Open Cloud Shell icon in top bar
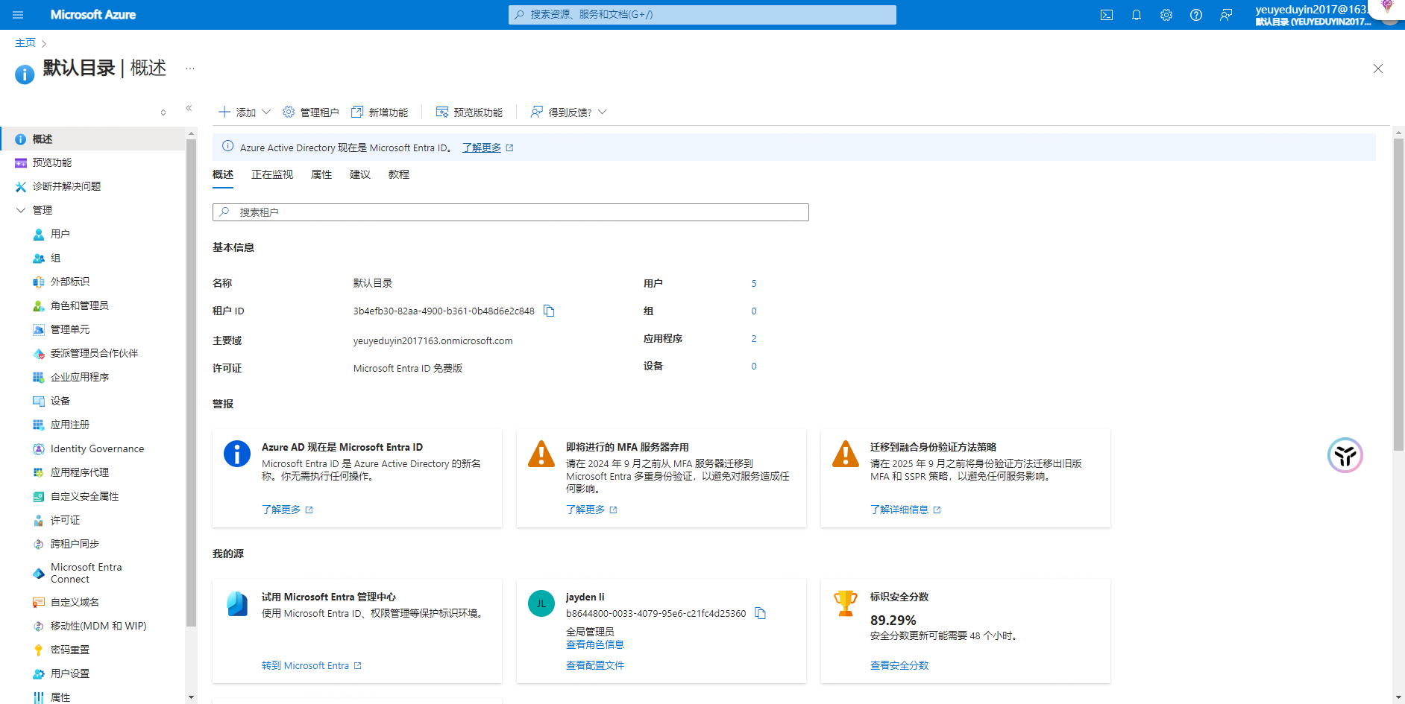1405x704 pixels. [1107, 15]
